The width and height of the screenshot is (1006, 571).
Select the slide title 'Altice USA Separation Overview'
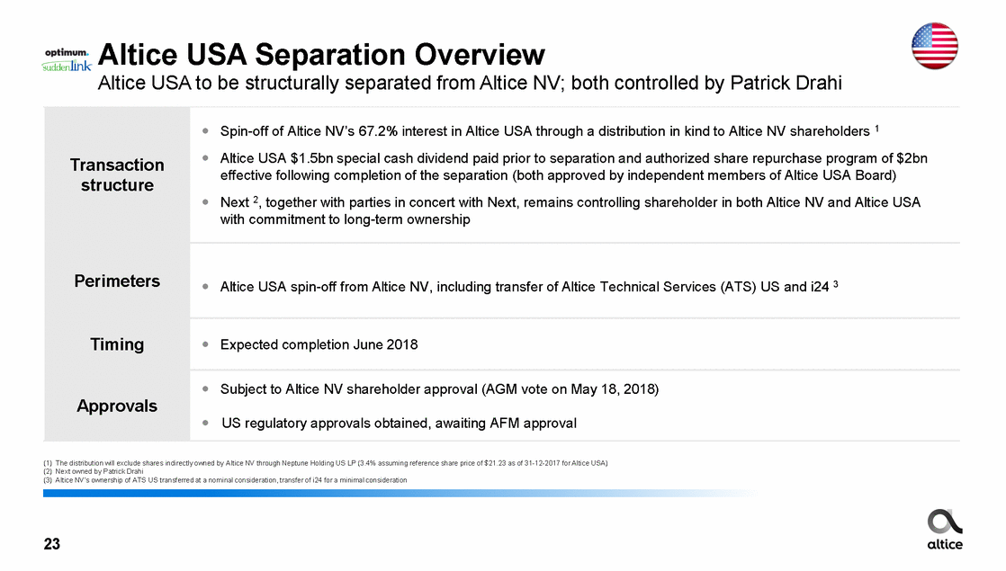click(x=321, y=54)
